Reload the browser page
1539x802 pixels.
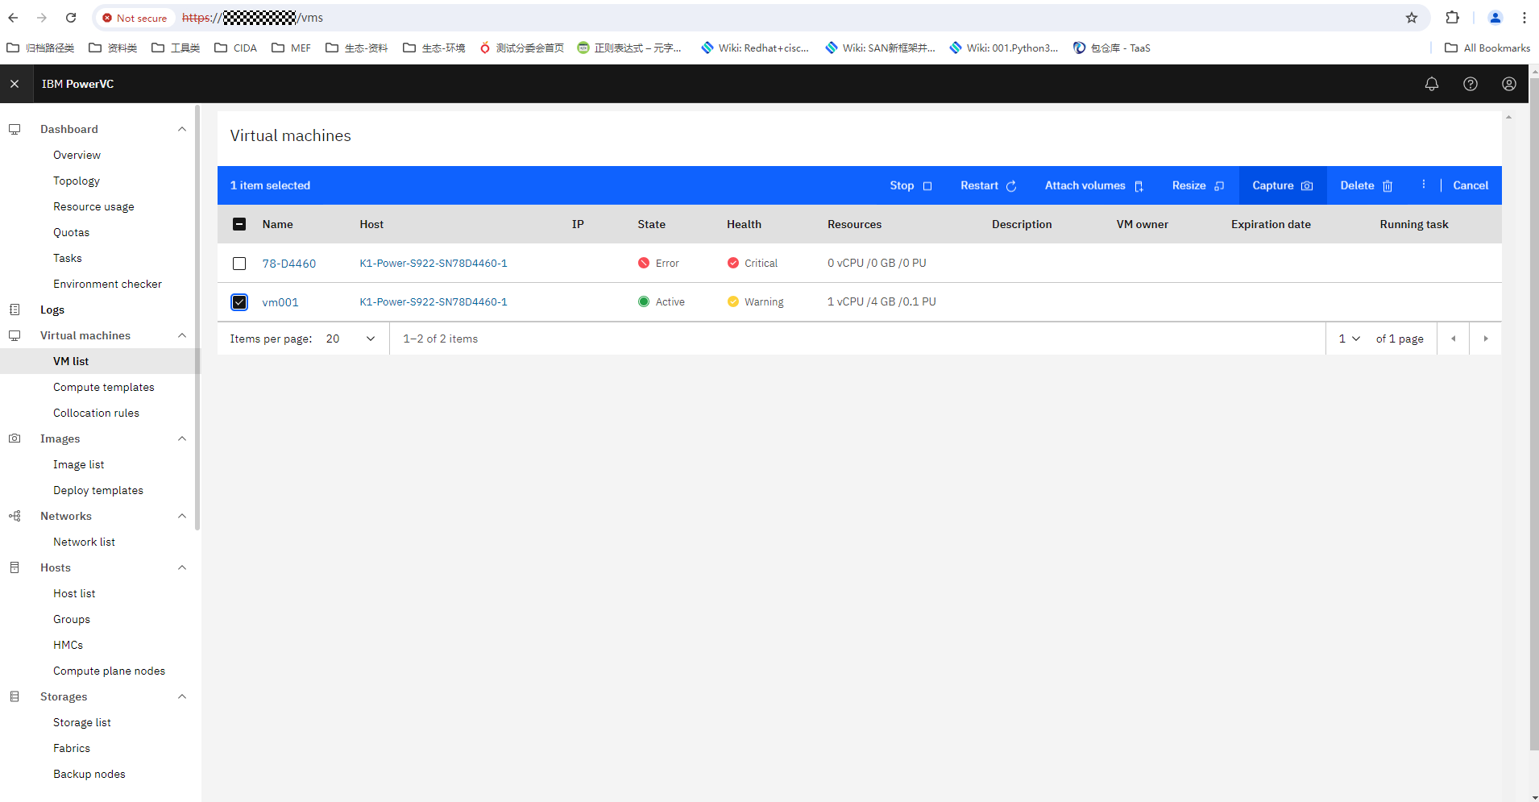[71, 18]
